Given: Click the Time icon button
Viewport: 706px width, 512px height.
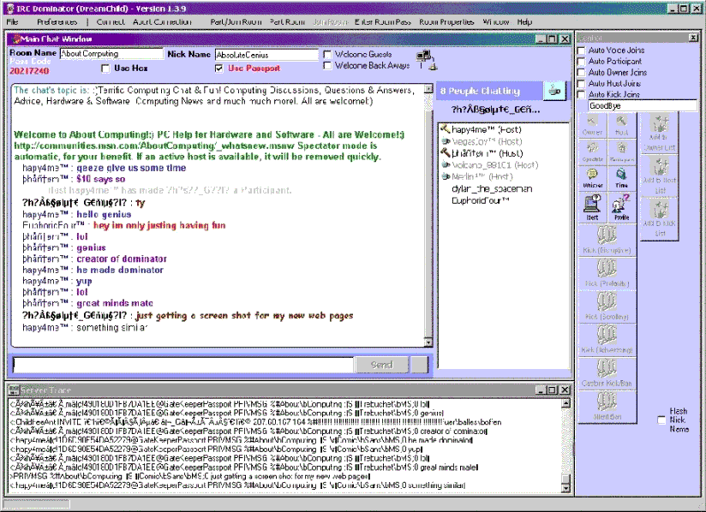Looking at the screenshot, I should coord(621,178).
